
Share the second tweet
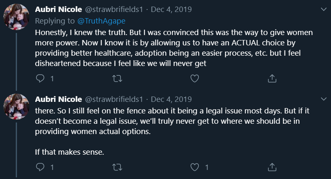(272, 167)
